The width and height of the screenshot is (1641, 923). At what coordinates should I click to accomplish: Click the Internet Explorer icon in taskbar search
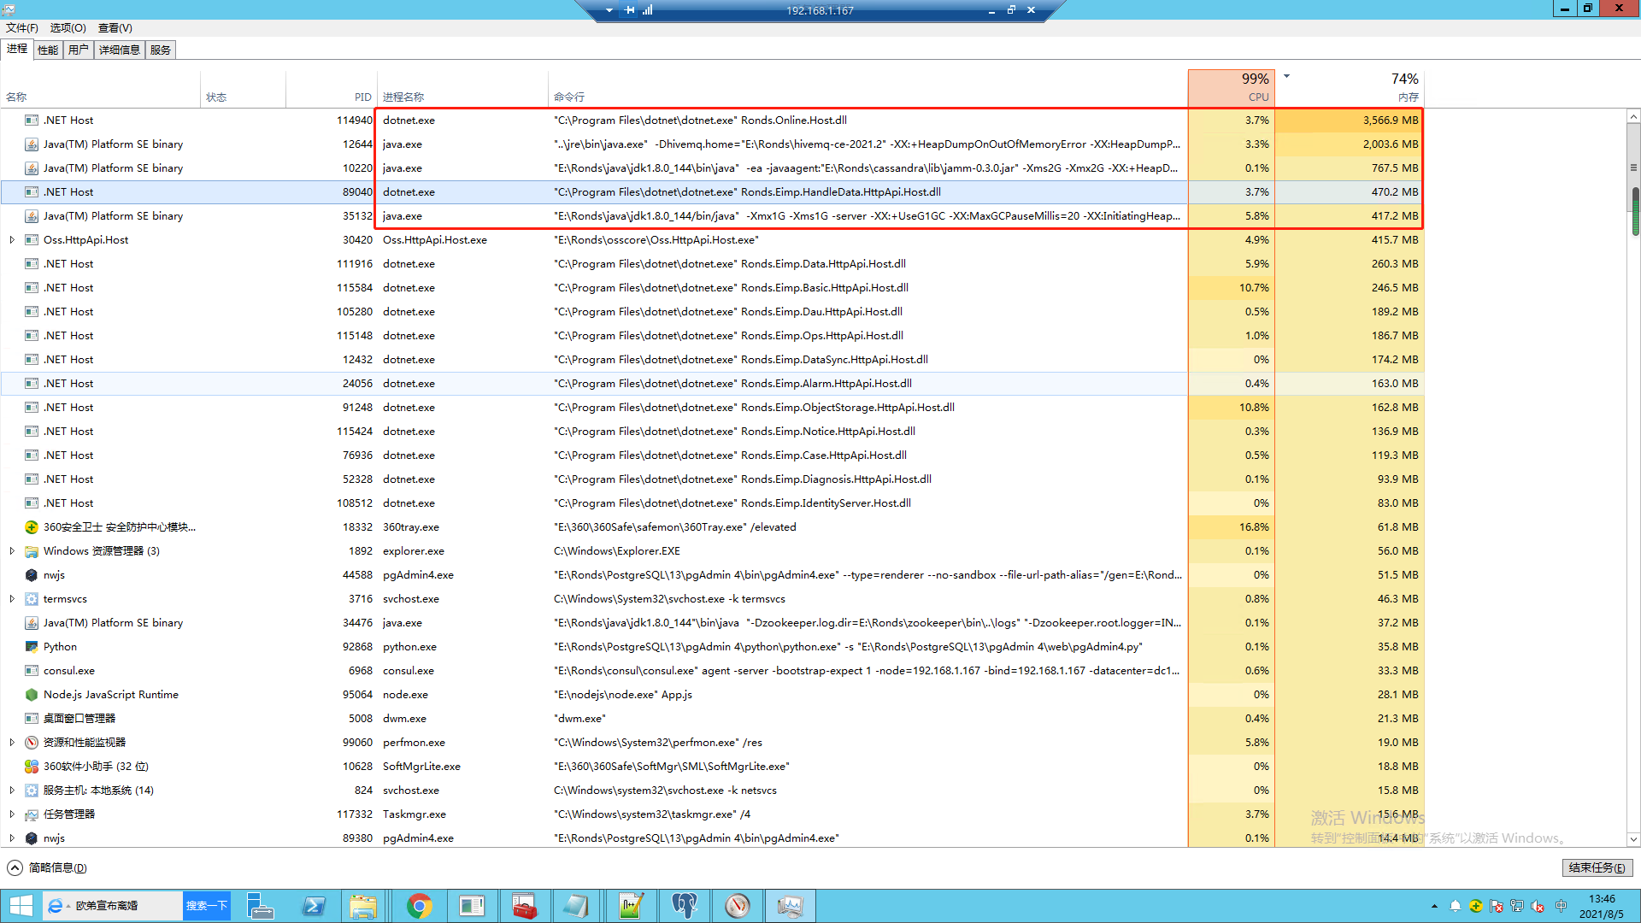tap(56, 906)
